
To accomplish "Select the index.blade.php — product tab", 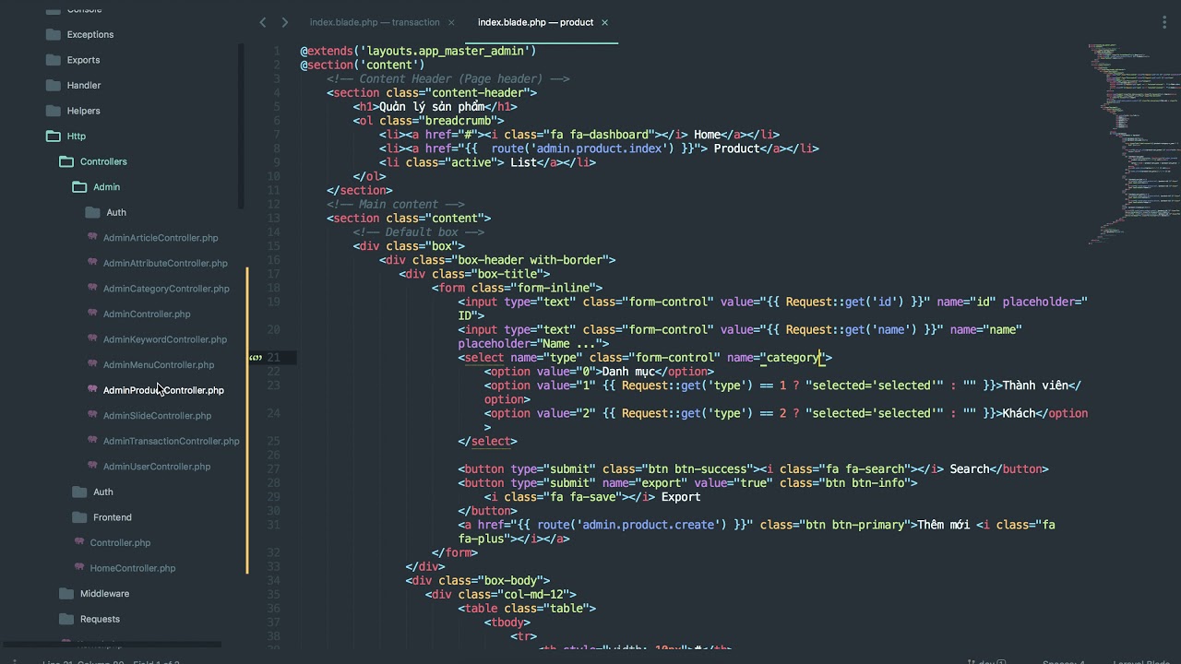I will 535,22.
